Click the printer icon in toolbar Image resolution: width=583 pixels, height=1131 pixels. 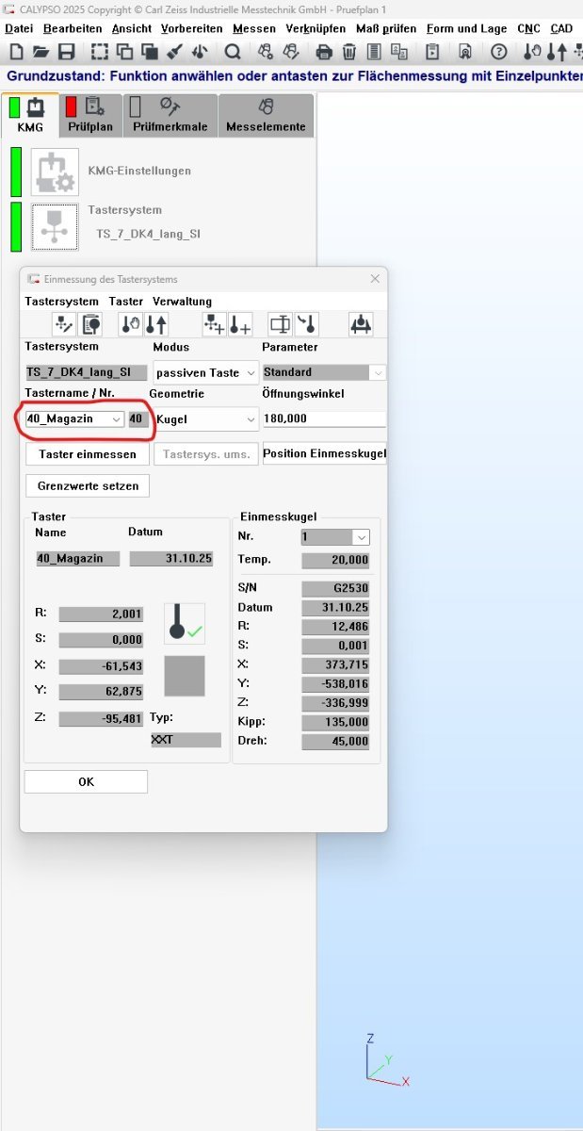pos(324,52)
